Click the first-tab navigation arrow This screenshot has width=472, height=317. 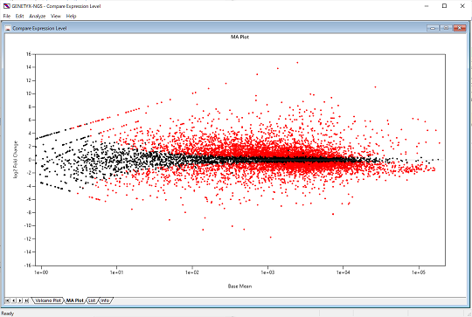(x=7, y=300)
